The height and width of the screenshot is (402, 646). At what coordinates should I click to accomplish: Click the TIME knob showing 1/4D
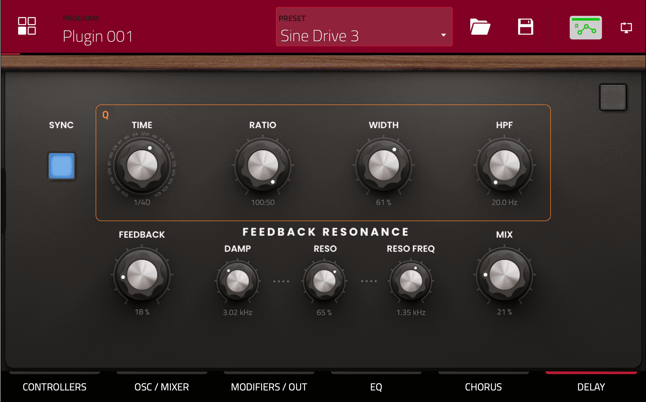(142, 165)
